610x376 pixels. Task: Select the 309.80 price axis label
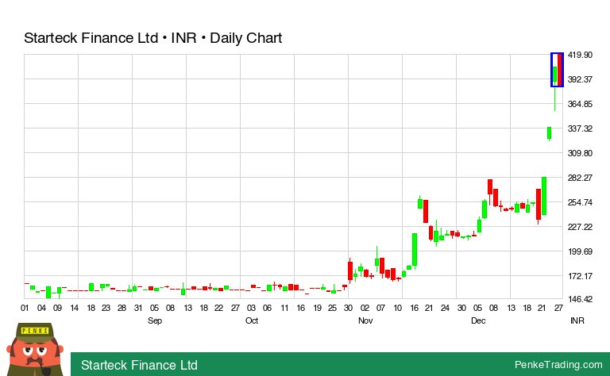point(580,153)
